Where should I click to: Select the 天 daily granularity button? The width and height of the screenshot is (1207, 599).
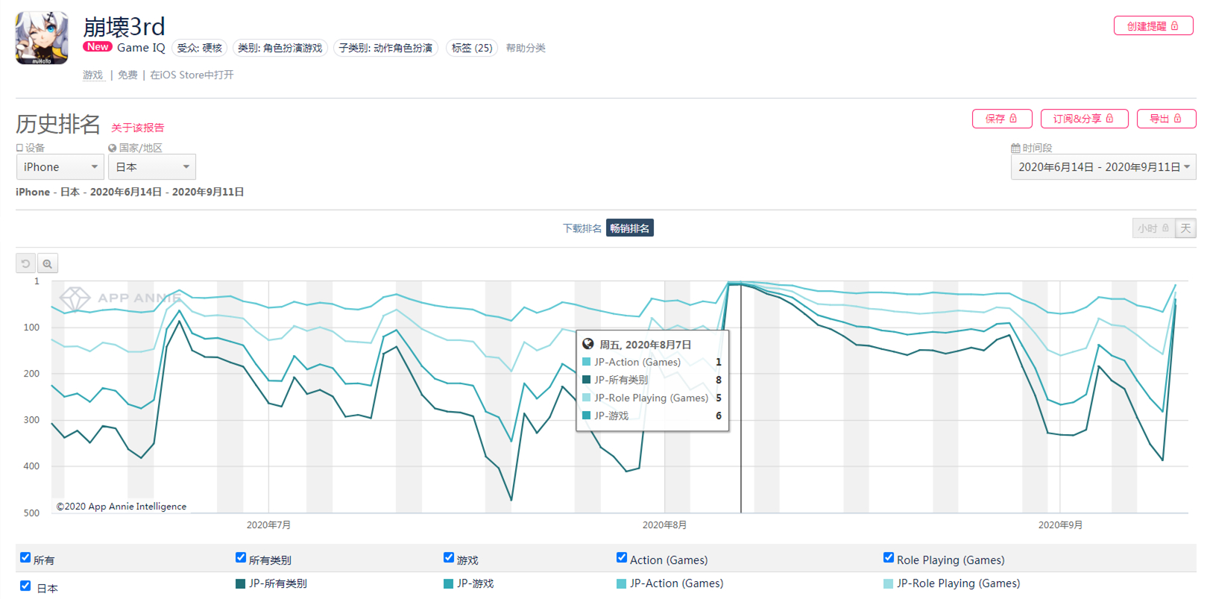coord(1185,228)
